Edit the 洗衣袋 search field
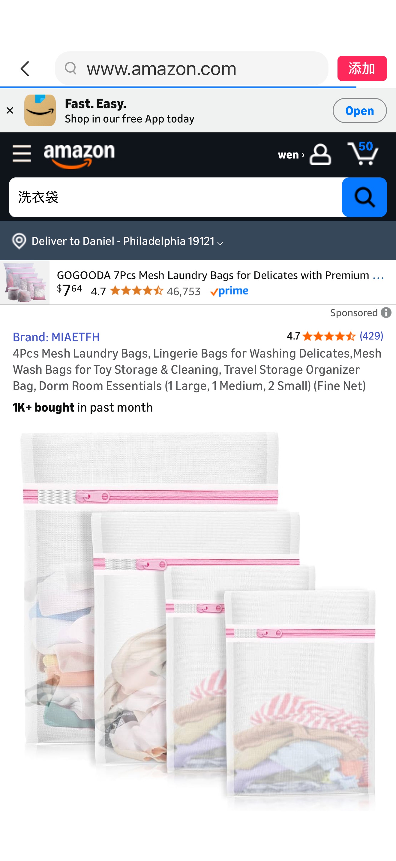This screenshot has width=396, height=861. (175, 197)
